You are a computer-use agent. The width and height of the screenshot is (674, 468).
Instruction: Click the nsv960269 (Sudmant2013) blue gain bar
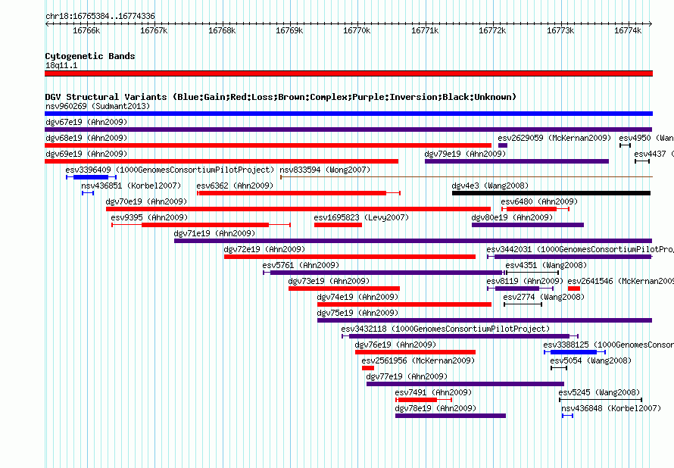tap(348, 114)
